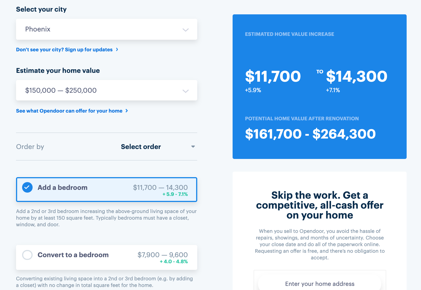The image size is (421, 290).
Task: Click the empty circle on "Convert to a bedroom"
Action: point(27,255)
